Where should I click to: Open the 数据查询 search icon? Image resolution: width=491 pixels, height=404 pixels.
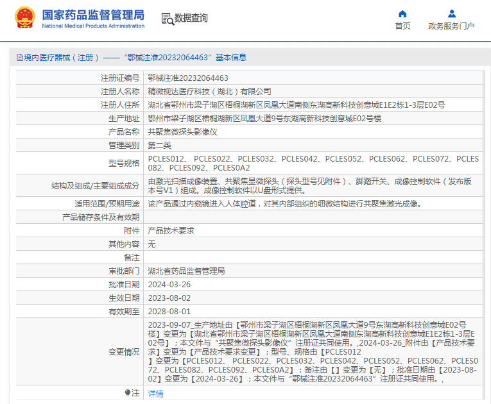(x=168, y=19)
